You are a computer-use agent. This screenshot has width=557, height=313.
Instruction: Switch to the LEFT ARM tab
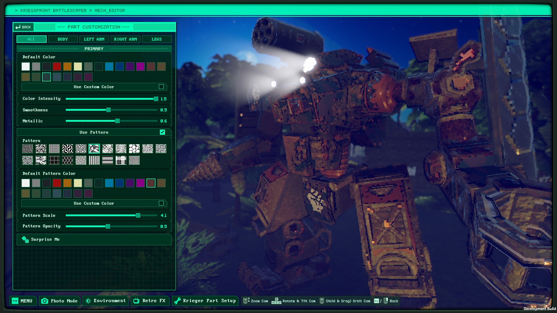[94, 39]
